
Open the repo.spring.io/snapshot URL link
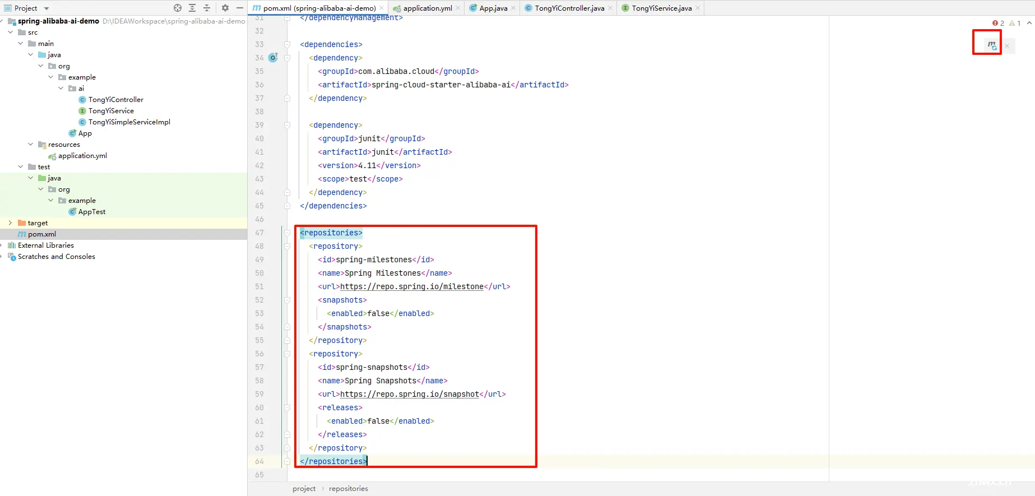click(x=410, y=394)
